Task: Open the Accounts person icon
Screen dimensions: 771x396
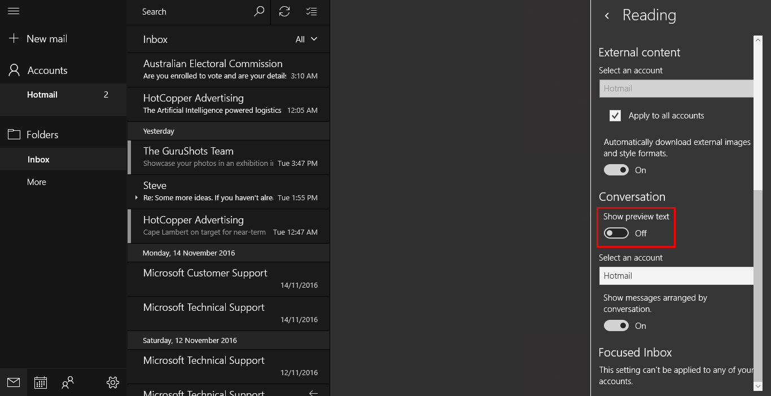Action: 14,70
